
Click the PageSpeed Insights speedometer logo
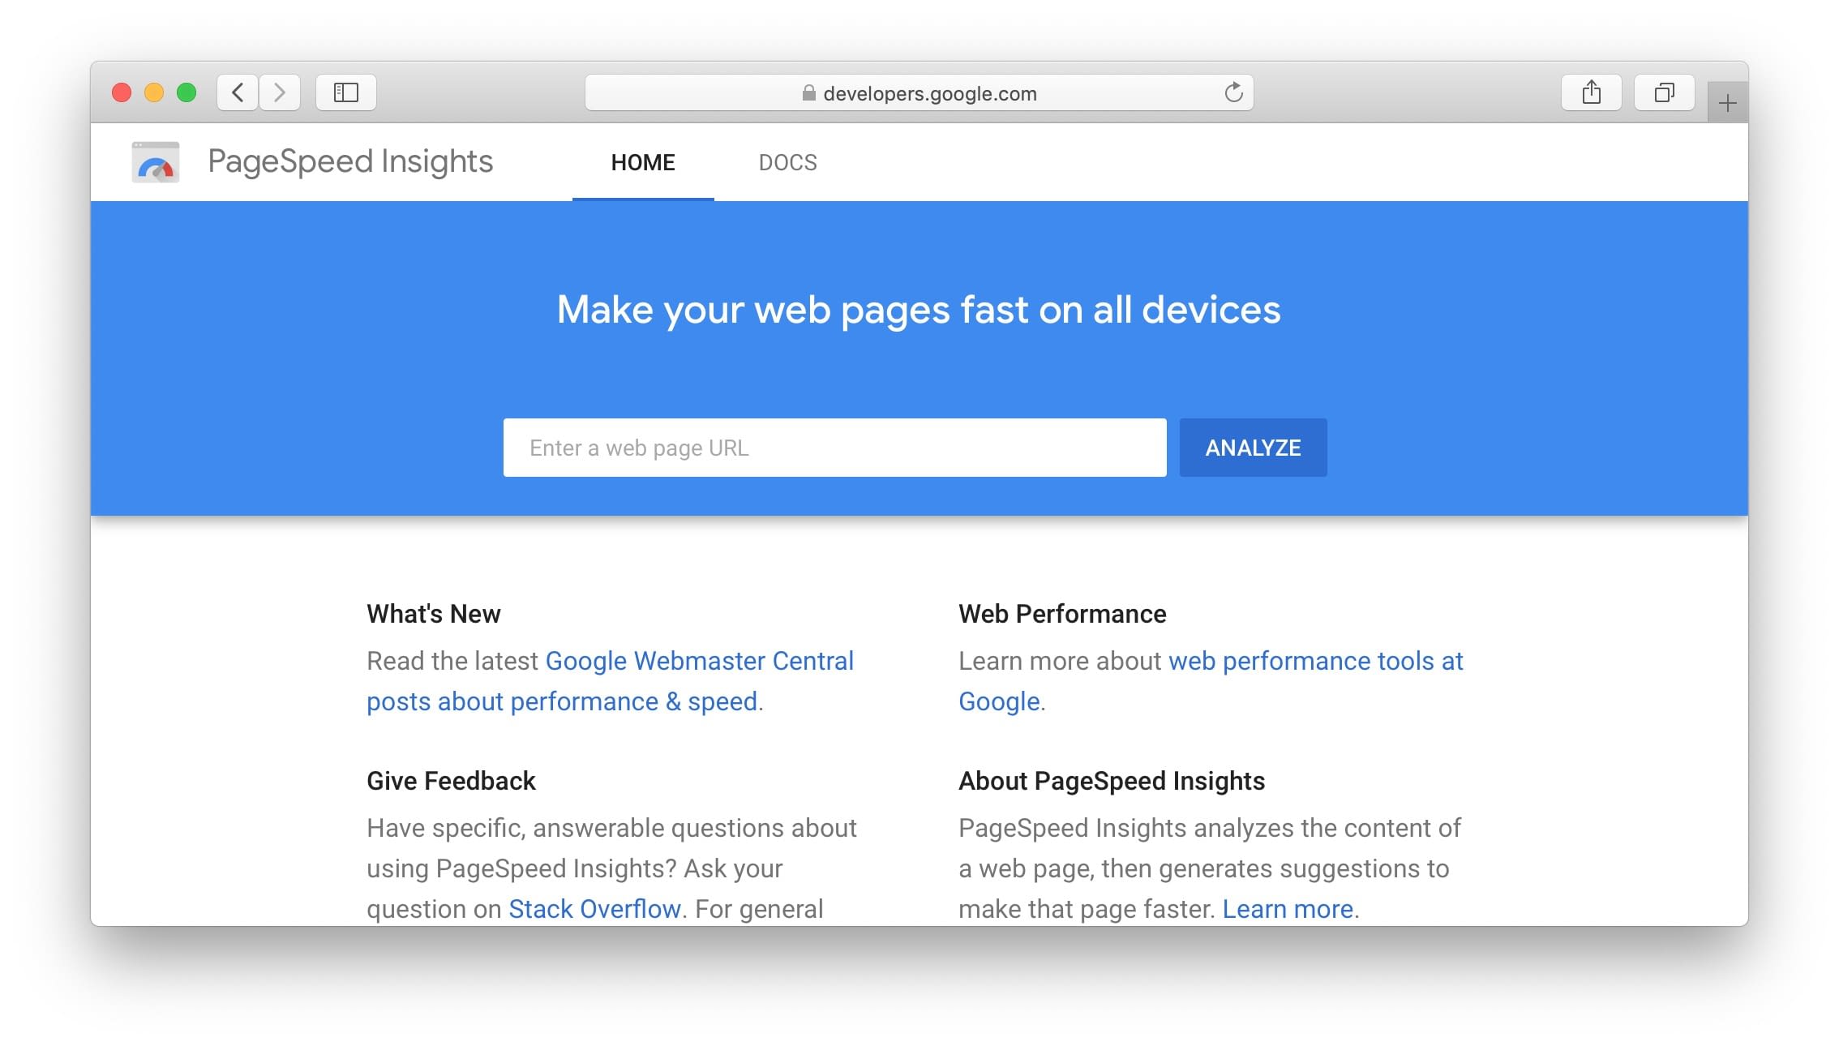point(156,162)
